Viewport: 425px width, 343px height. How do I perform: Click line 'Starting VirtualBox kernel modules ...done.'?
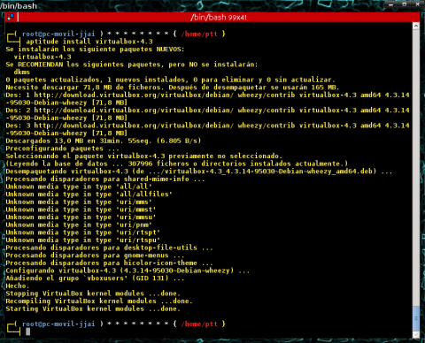click(93, 309)
